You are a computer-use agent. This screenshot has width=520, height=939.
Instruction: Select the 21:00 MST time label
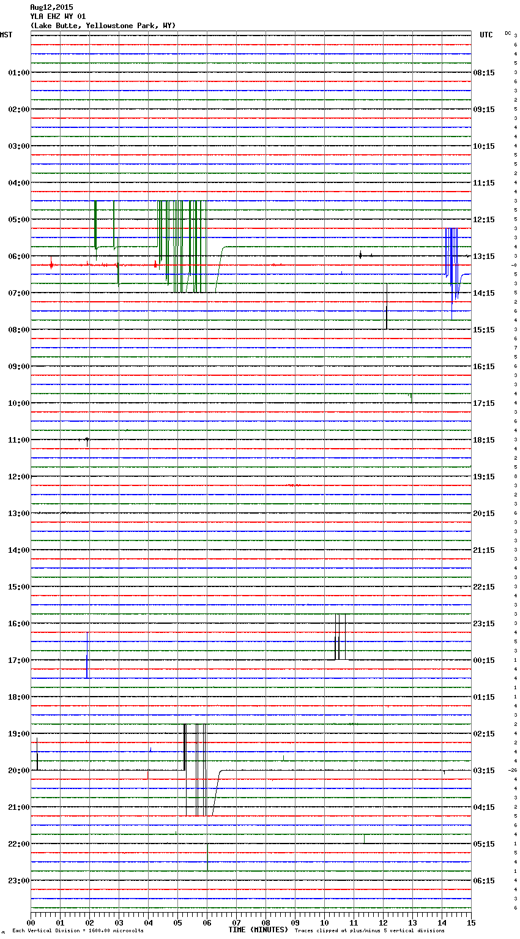coord(19,807)
